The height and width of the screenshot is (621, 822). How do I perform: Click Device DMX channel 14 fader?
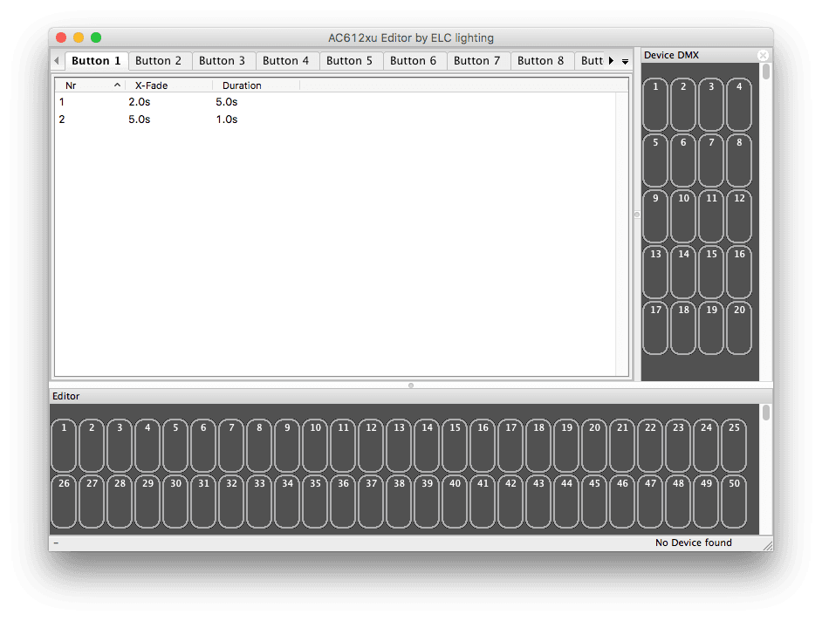point(683,272)
